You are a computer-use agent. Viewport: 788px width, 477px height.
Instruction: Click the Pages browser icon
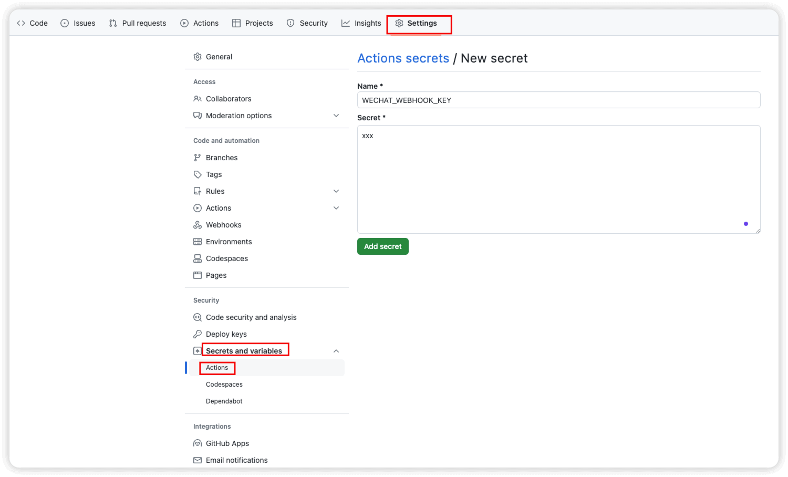pyautogui.click(x=198, y=275)
